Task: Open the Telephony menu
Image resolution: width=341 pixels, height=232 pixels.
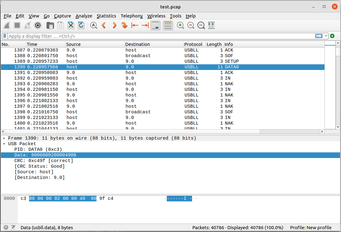Action: pos(131,16)
